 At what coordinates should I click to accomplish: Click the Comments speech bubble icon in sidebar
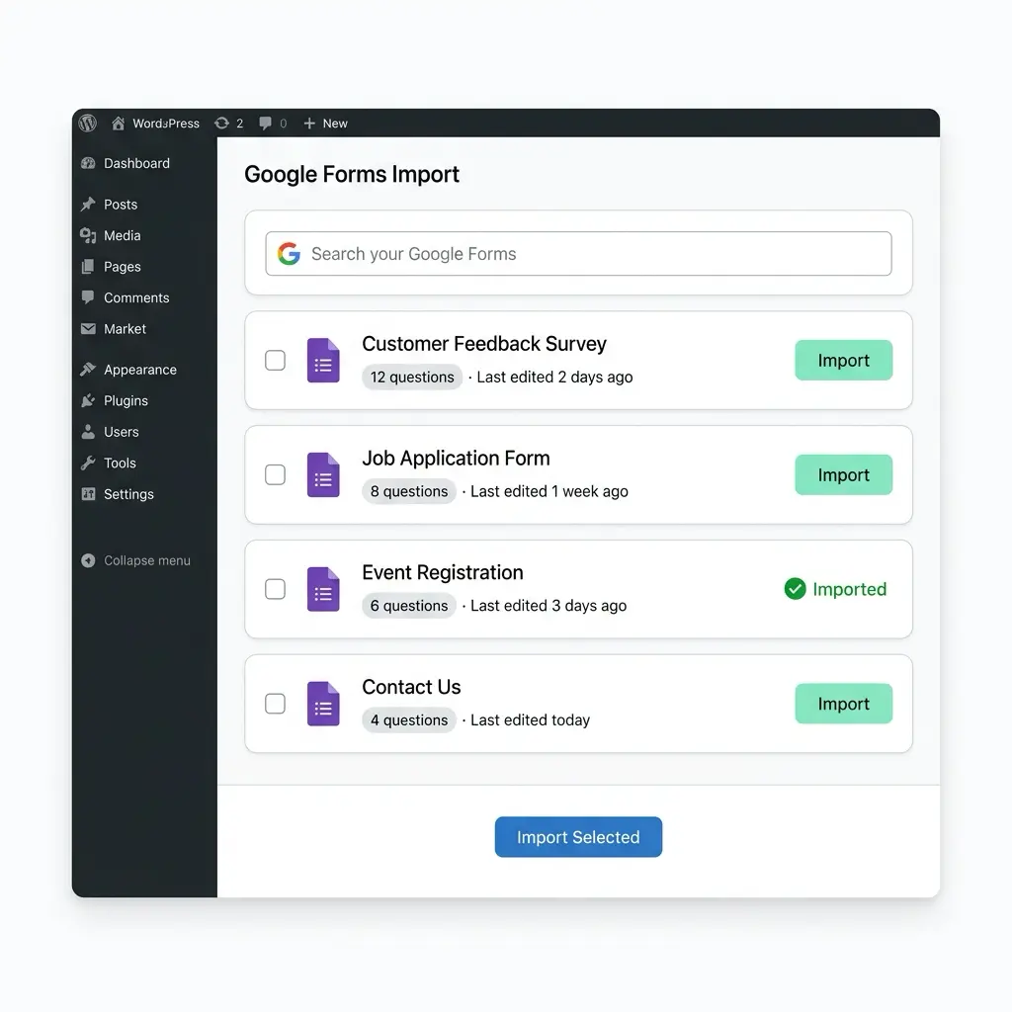pyautogui.click(x=88, y=296)
